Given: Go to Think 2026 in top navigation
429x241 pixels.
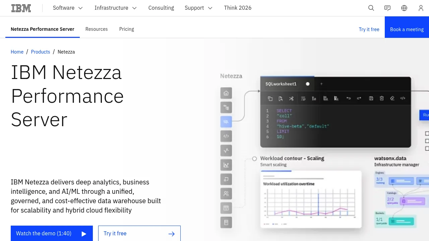Looking at the screenshot, I should click(x=238, y=8).
